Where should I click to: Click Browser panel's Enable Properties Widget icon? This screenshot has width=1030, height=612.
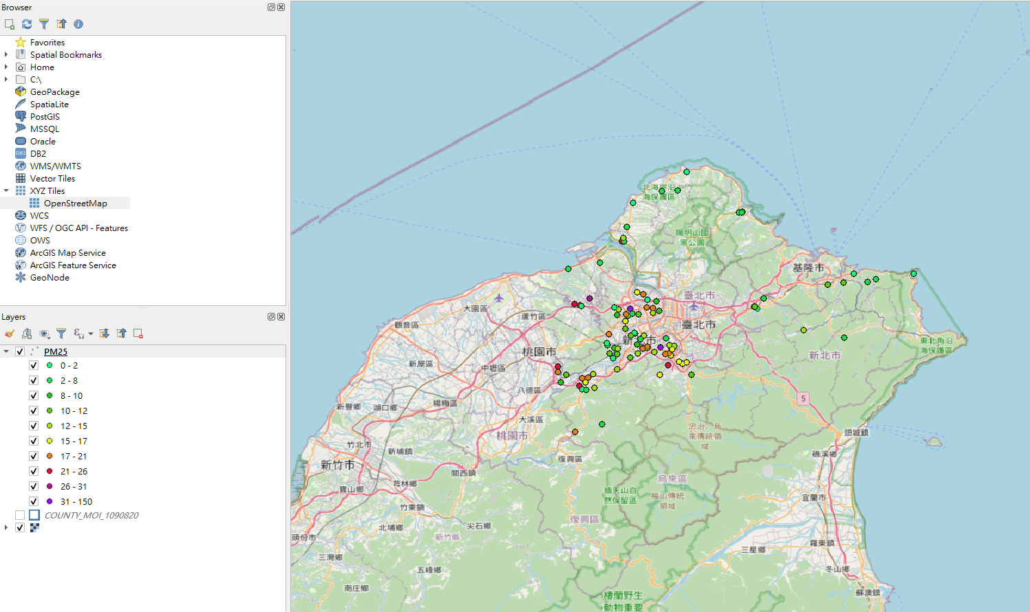[x=78, y=24]
